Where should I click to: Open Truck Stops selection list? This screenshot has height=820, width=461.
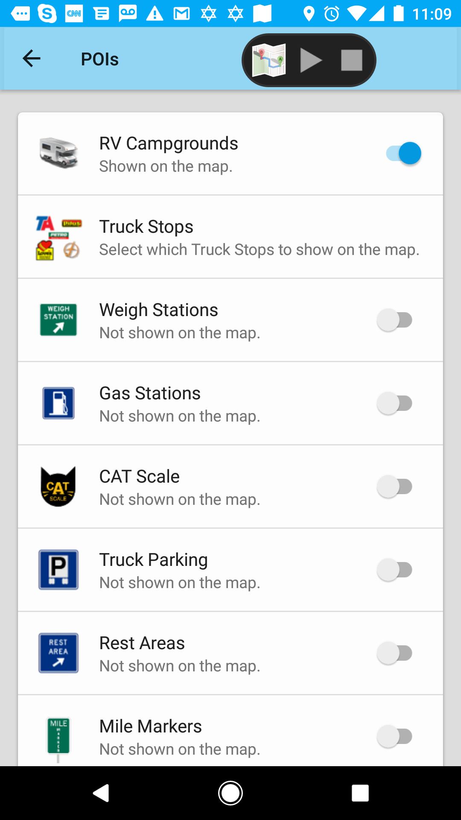tap(259, 237)
